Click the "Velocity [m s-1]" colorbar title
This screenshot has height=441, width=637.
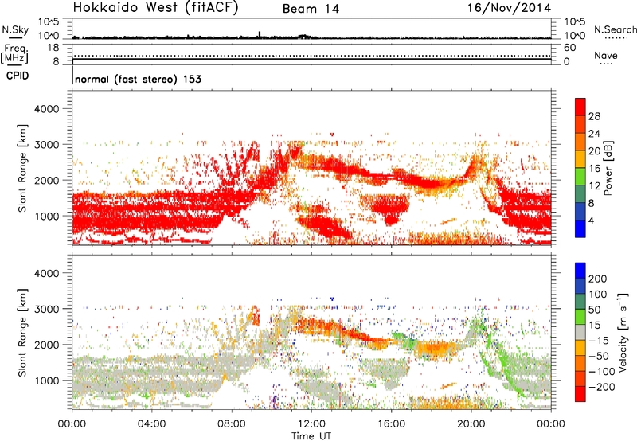click(x=623, y=332)
